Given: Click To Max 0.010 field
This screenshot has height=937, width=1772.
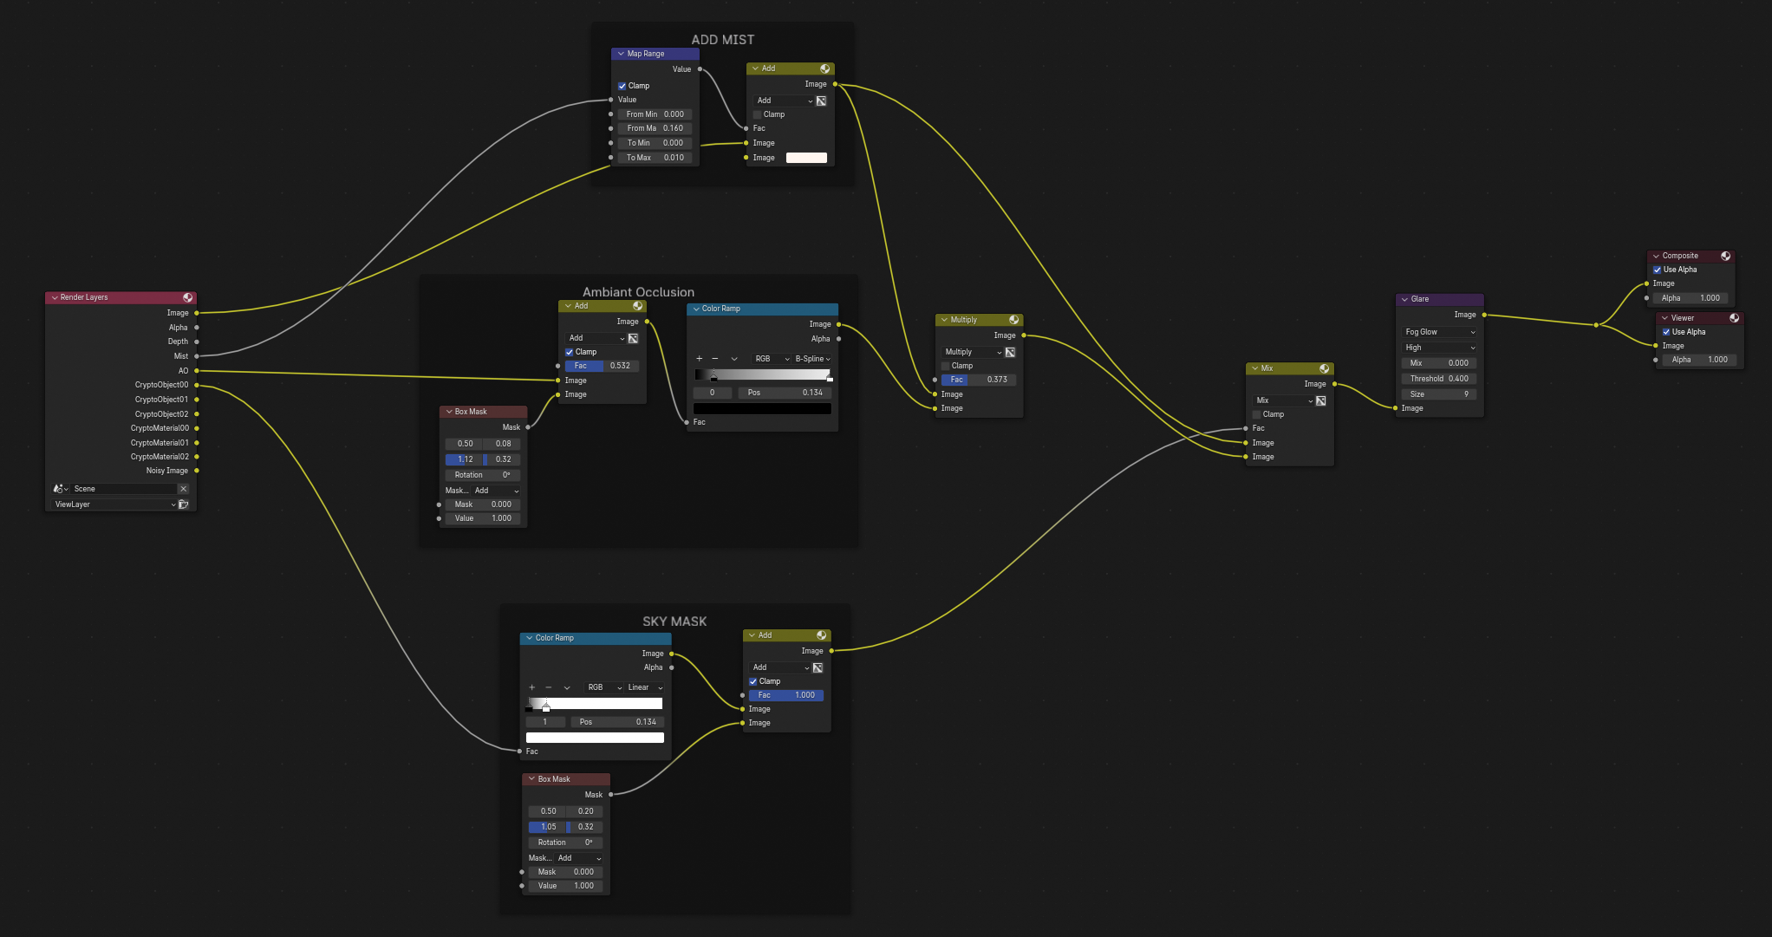Looking at the screenshot, I should pos(655,158).
